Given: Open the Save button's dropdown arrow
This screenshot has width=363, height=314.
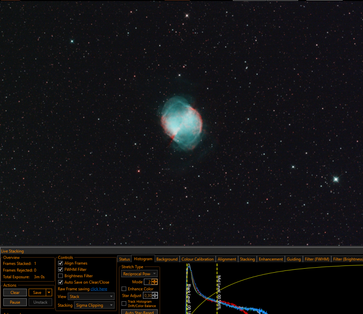Looking at the screenshot, I should coord(49,293).
